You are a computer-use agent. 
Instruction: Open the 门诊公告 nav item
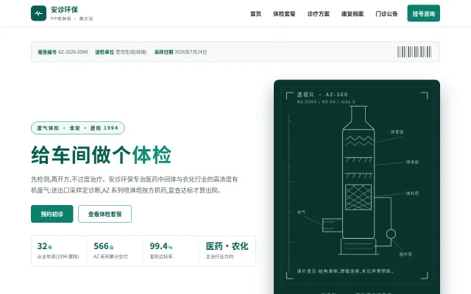[x=386, y=14]
